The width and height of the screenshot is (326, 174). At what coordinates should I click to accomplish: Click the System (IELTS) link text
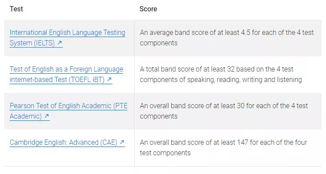(32, 43)
